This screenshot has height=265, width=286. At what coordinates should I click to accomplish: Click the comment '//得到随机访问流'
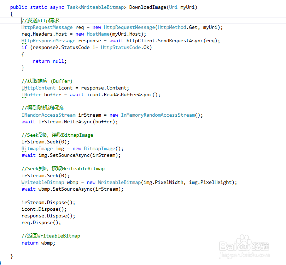click(42, 108)
